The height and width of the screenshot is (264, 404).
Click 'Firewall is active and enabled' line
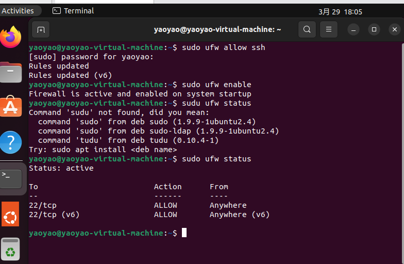click(x=140, y=94)
